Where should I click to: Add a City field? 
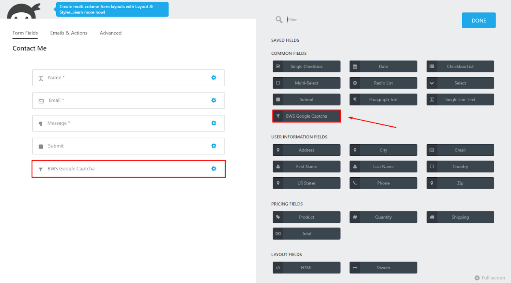click(x=383, y=150)
